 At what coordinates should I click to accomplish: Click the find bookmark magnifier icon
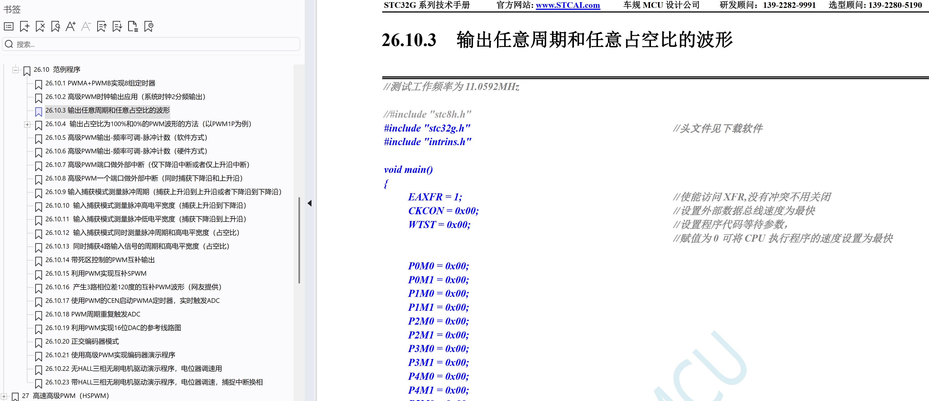tap(55, 26)
